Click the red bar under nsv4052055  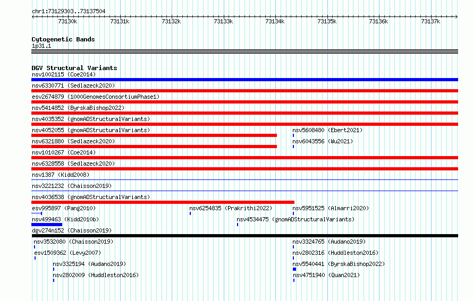point(154,135)
